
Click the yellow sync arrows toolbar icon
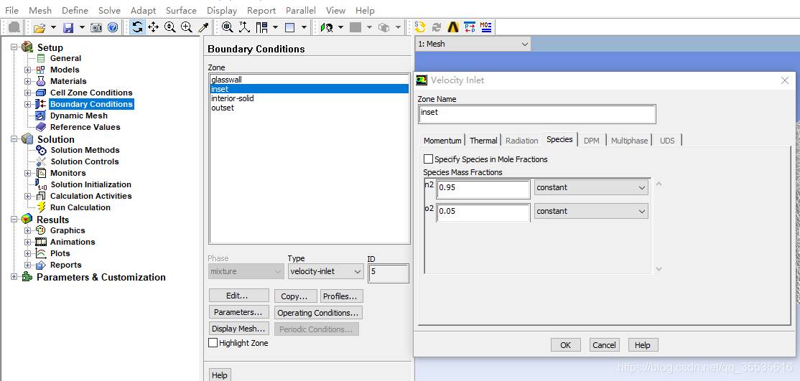coord(420,27)
